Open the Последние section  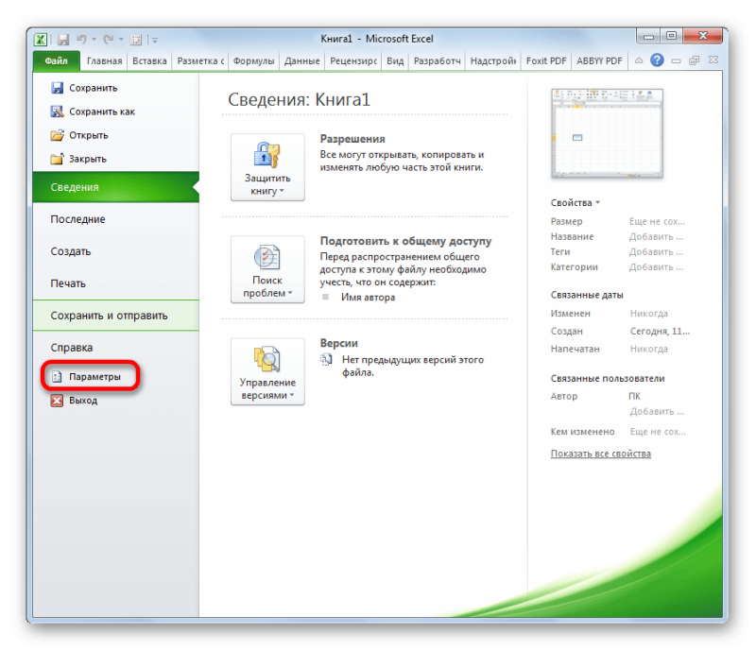point(115,219)
